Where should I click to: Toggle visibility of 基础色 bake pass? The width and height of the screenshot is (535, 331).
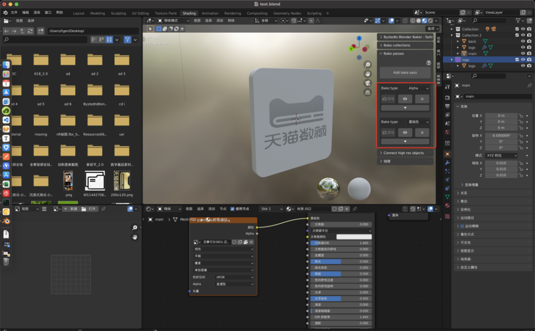pyautogui.click(x=405, y=133)
